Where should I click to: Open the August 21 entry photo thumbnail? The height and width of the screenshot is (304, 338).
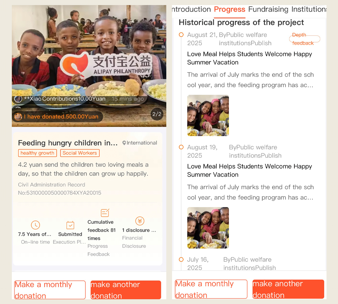pyautogui.click(x=208, y=116)
